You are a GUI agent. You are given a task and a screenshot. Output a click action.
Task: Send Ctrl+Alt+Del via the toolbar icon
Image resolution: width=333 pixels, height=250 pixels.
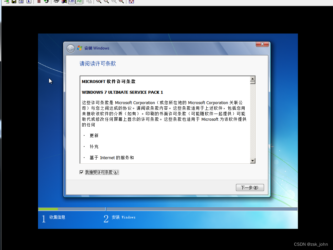point(56,1)
